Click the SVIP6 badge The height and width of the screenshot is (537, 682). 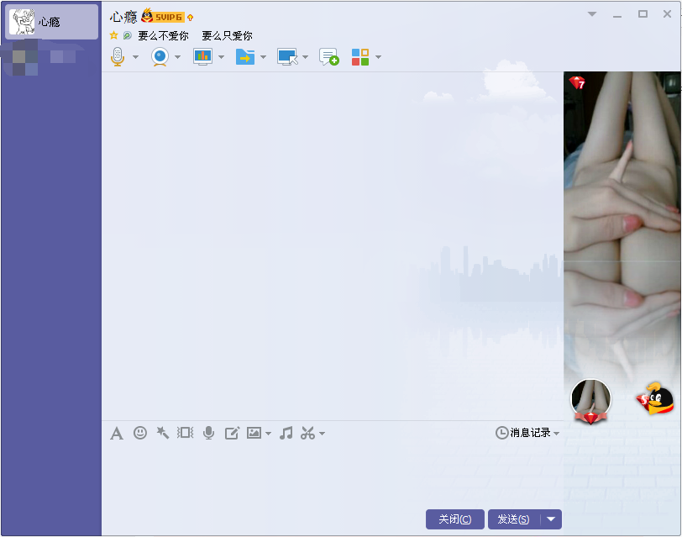click(x=163, y=17)
